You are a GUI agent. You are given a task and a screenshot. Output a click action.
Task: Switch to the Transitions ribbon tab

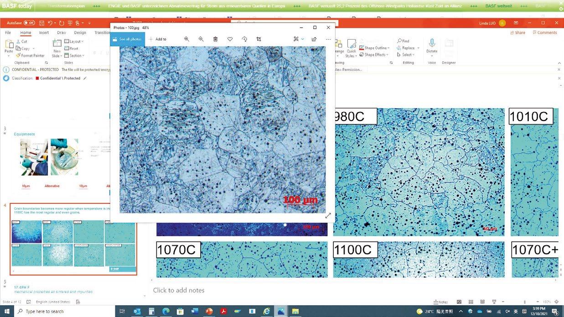102,33
